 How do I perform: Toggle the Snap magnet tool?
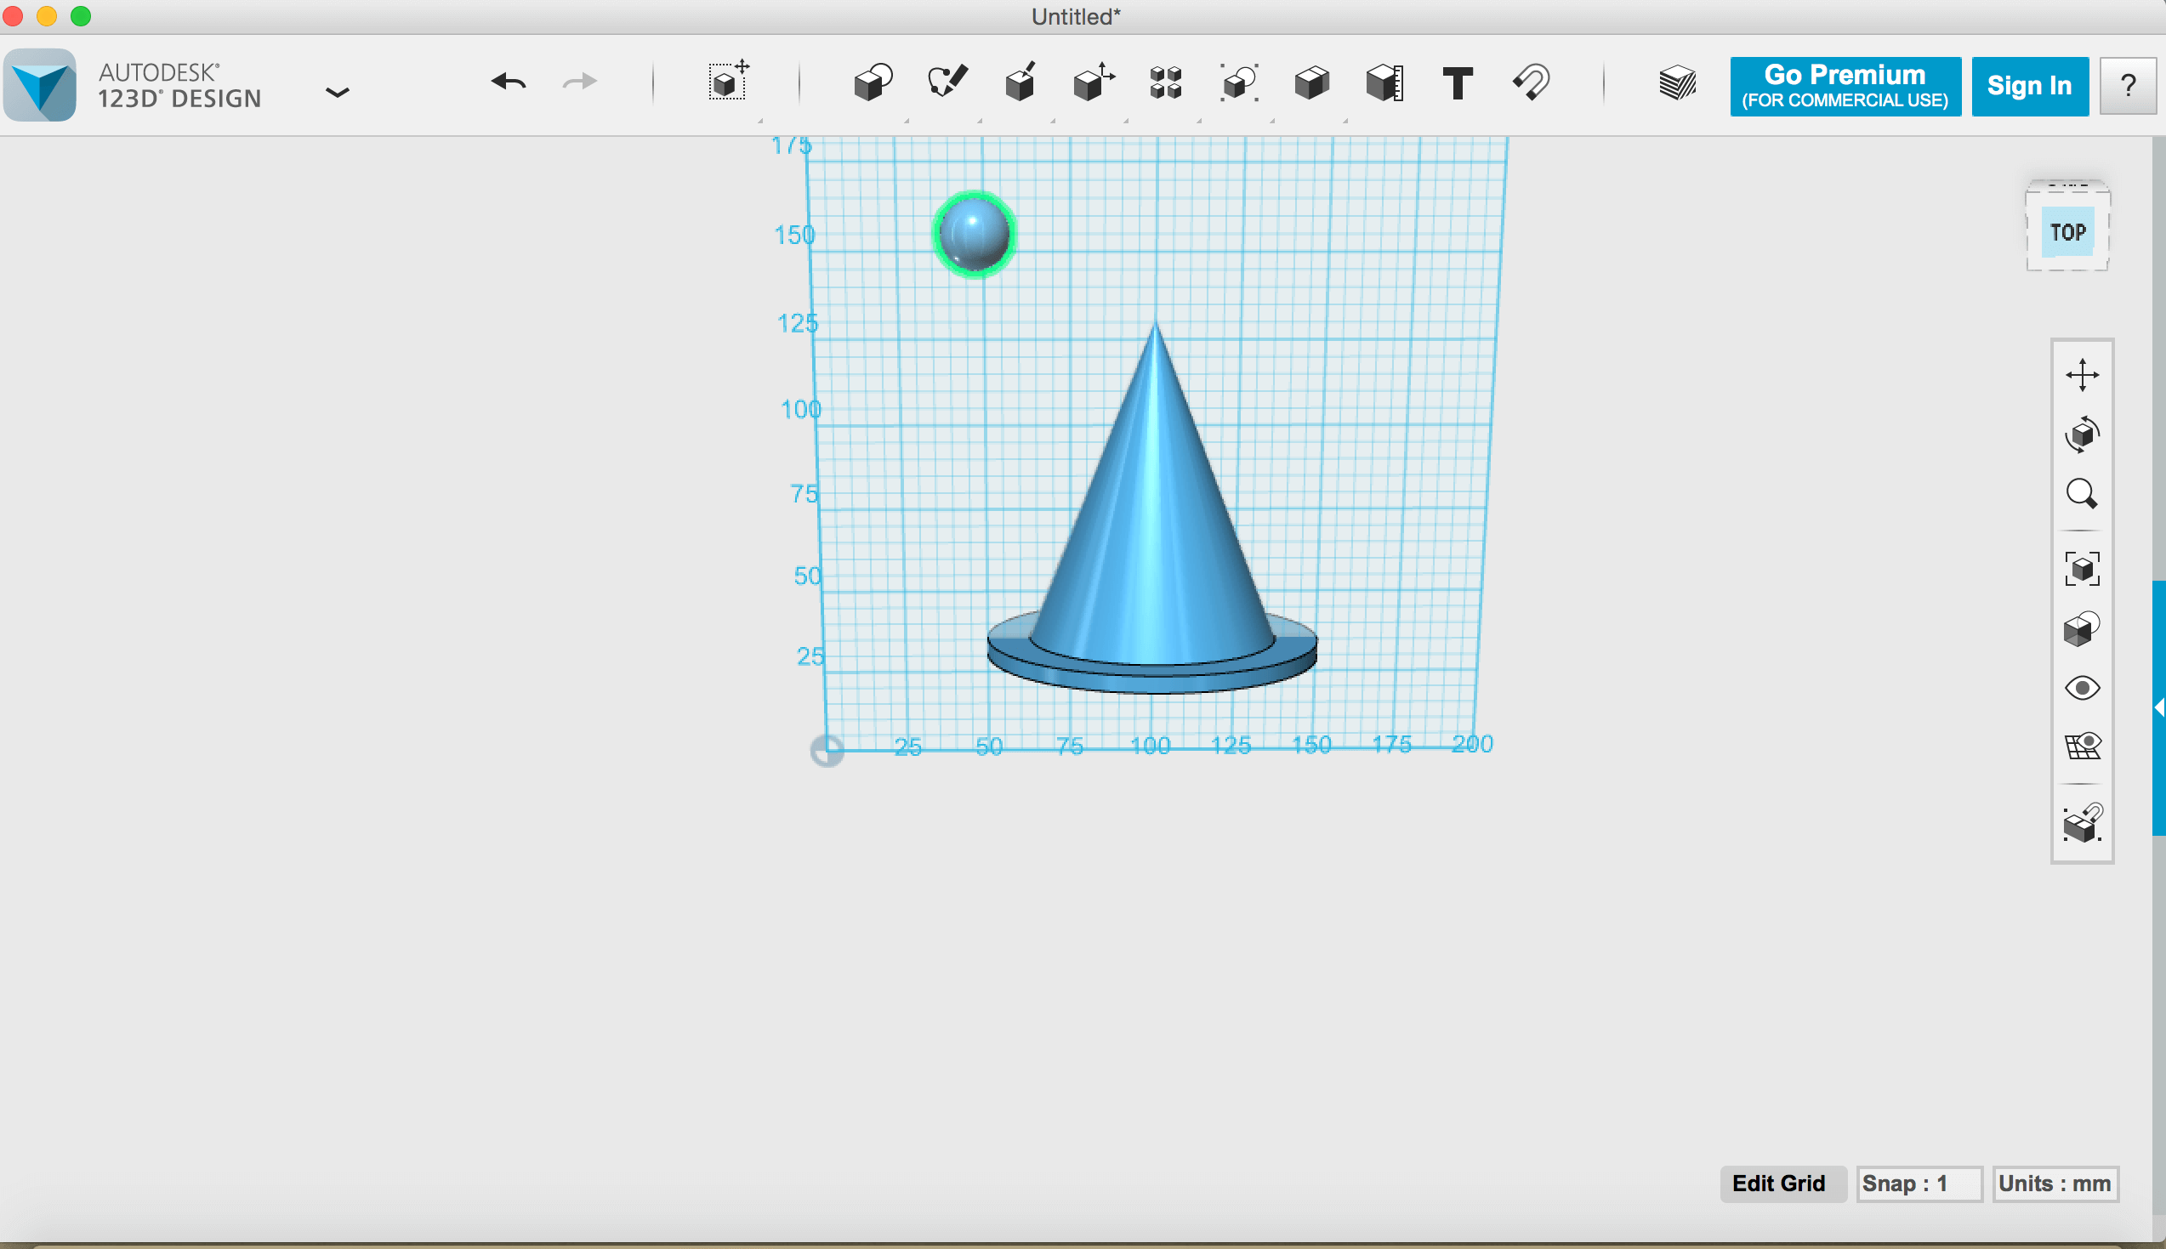[1532, 82]
